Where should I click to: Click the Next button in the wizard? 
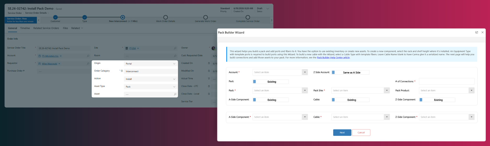342,132
